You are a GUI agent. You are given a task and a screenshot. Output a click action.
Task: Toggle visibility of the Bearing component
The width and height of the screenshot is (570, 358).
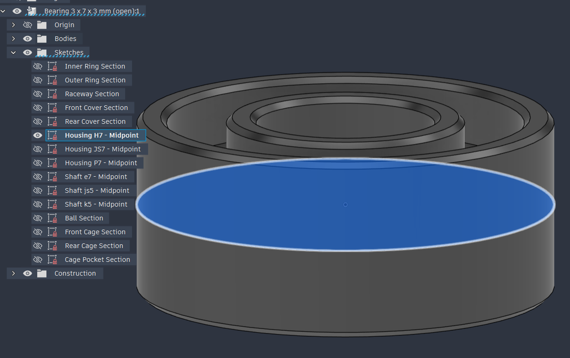coord(17,11)
